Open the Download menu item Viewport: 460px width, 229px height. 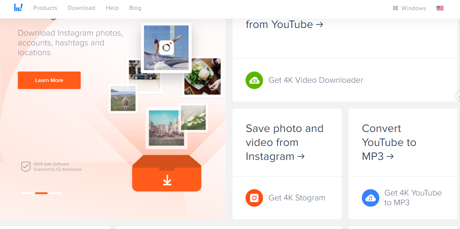81,8
